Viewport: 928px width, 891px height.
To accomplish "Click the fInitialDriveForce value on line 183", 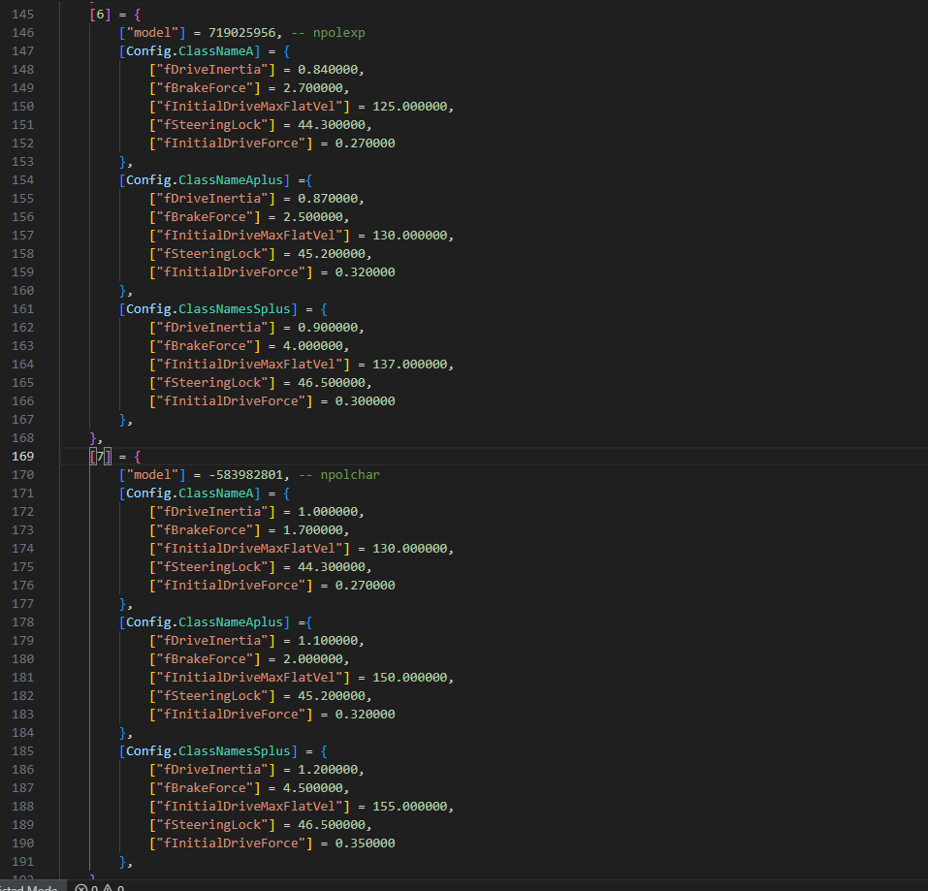I will tap(366, 715).
